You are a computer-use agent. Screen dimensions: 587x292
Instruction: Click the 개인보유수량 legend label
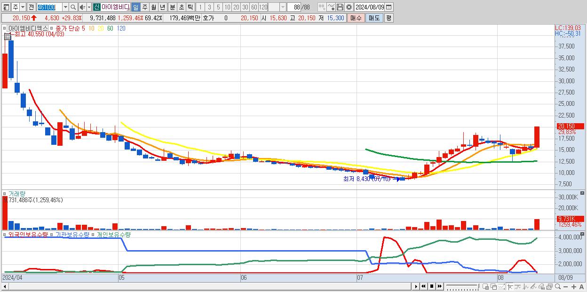click(113, 234)
